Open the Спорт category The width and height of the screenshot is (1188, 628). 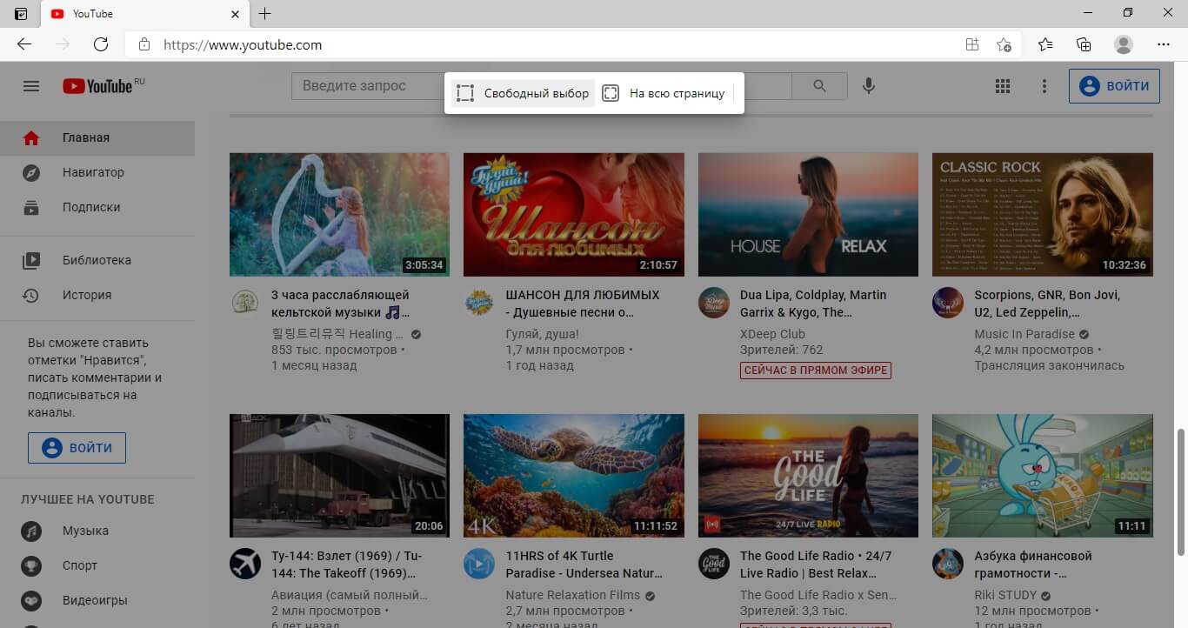(x=79, y=565)
